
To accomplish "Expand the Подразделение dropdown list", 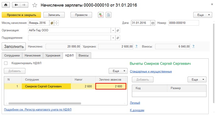I will coord(113,38).
